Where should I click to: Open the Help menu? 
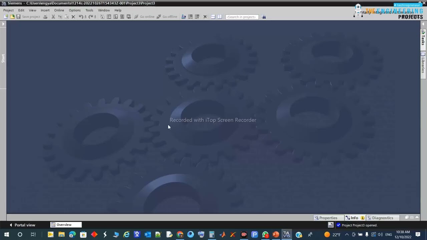click(118, 10)
